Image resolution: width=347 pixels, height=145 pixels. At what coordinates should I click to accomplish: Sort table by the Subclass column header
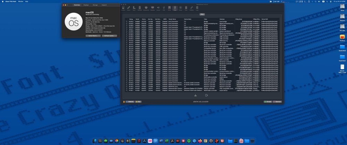pos(227,19)
